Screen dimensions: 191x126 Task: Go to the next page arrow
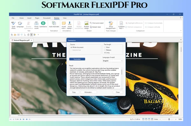(x=21, y=119)
